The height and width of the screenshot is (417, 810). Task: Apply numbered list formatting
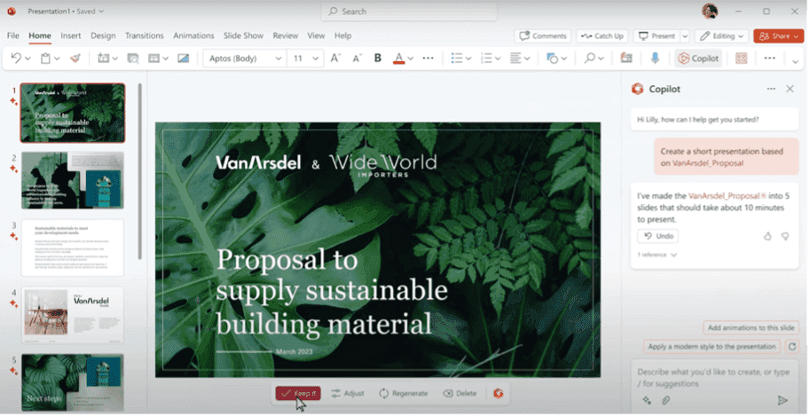(x=486, y=59)
